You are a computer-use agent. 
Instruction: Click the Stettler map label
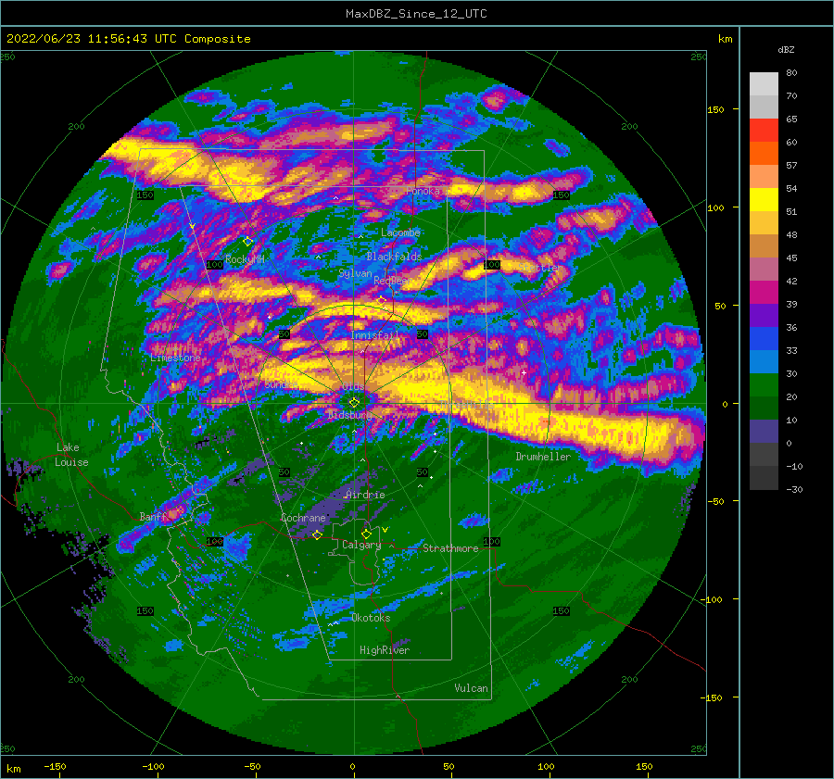click(538, 268)
